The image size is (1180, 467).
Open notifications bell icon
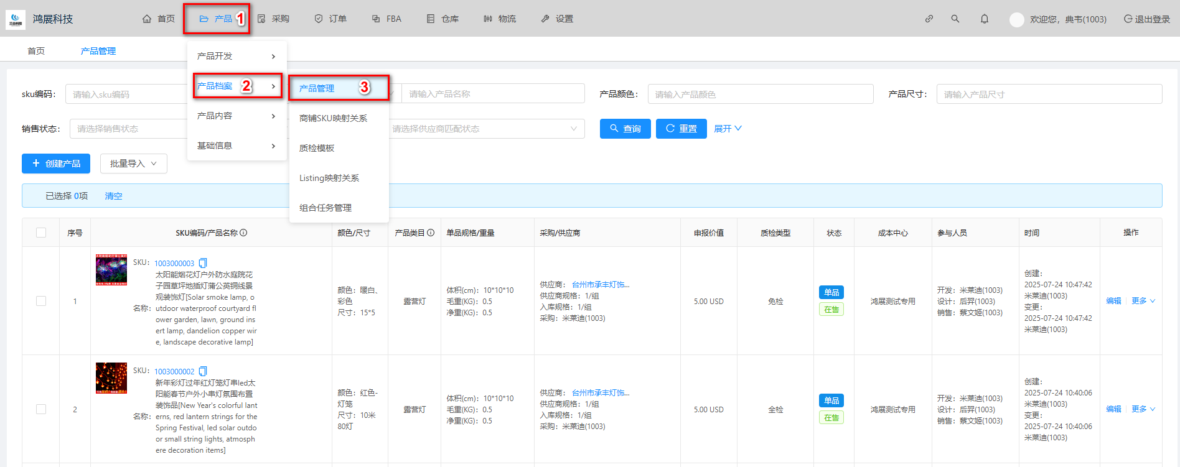pos(984,19)
